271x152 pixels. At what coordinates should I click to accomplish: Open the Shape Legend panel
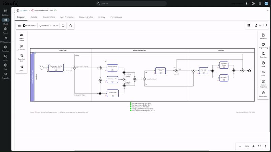click(21, 37)
